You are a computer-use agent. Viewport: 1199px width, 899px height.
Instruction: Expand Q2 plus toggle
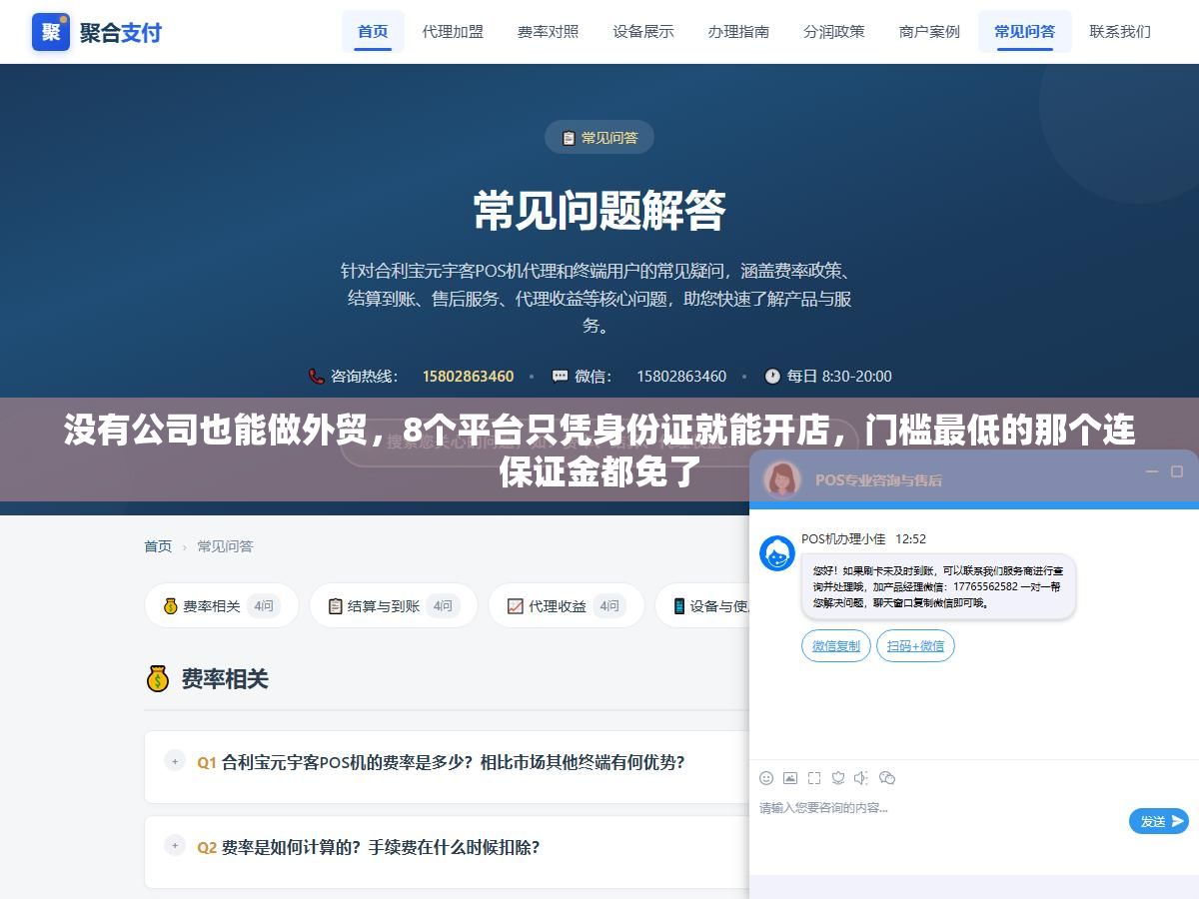point(175,846)
